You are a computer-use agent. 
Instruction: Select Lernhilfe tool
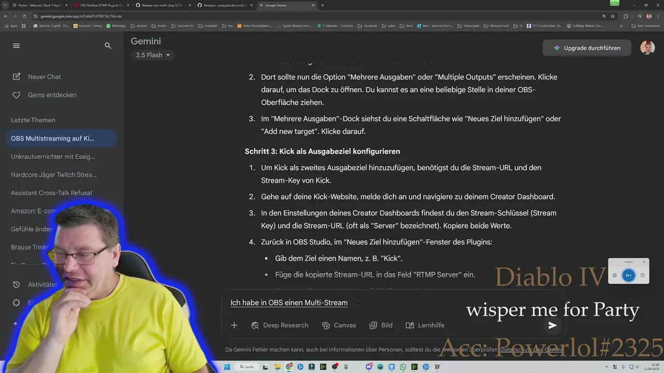coord(425,325)
